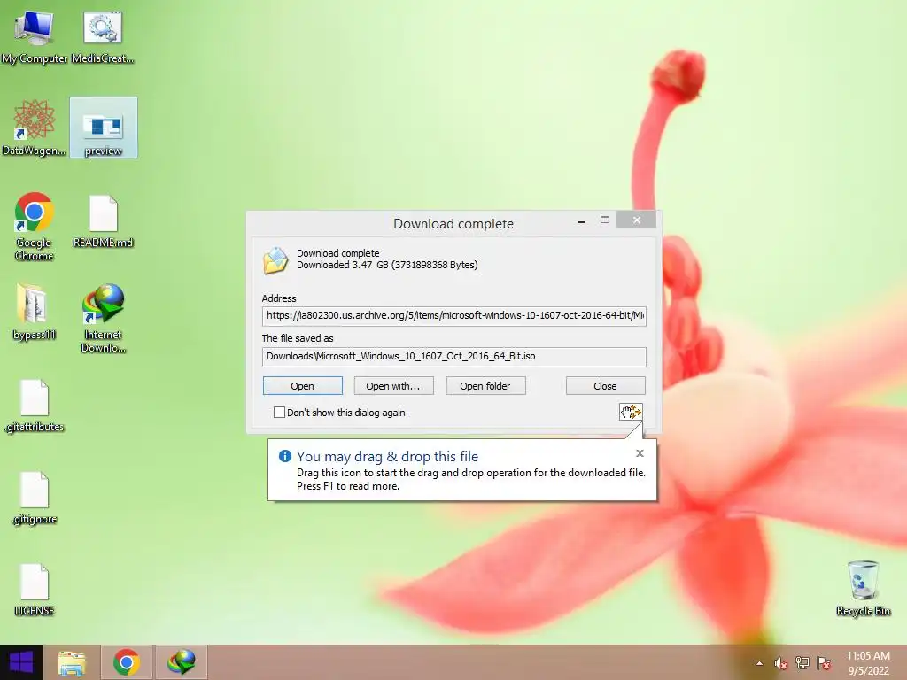Click the Open button
Screen dimensions: 907x680
[x=303, y=386]
